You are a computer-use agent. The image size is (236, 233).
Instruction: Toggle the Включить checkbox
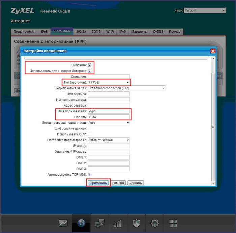(89, 65)
